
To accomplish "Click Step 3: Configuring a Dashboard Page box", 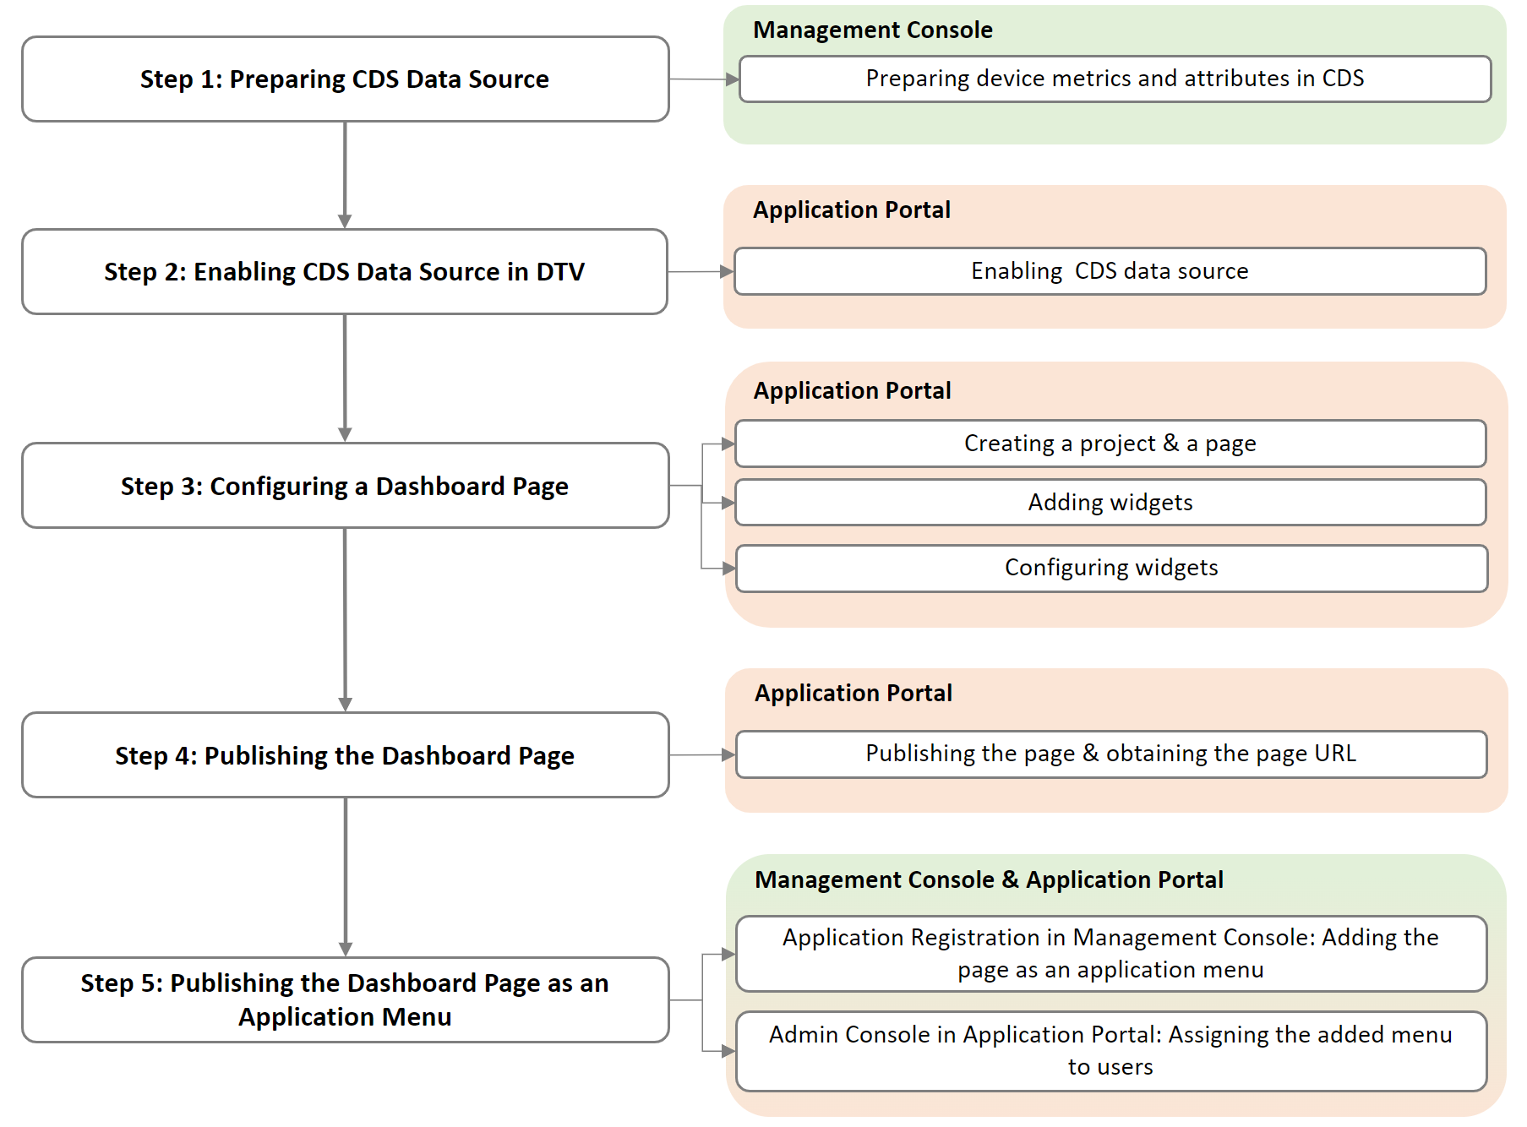I will tap(345, 486).
